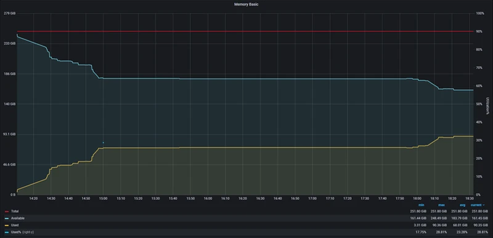The width and height of the screenshot is (493, 238).
Task: Toggle visibility of the Used series
Action: pos(15,226)
